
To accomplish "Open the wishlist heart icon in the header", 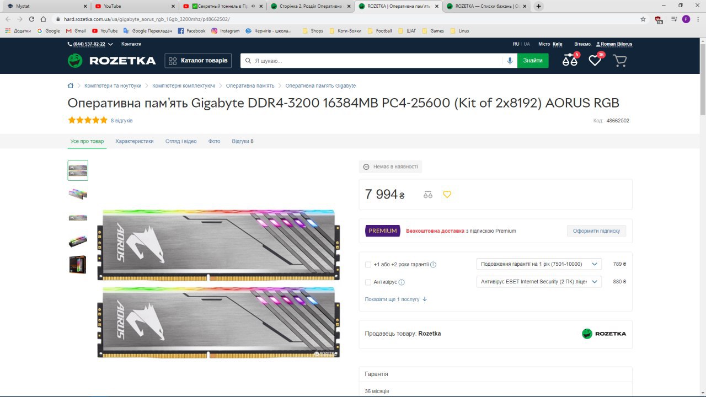I will coord(595,61).
